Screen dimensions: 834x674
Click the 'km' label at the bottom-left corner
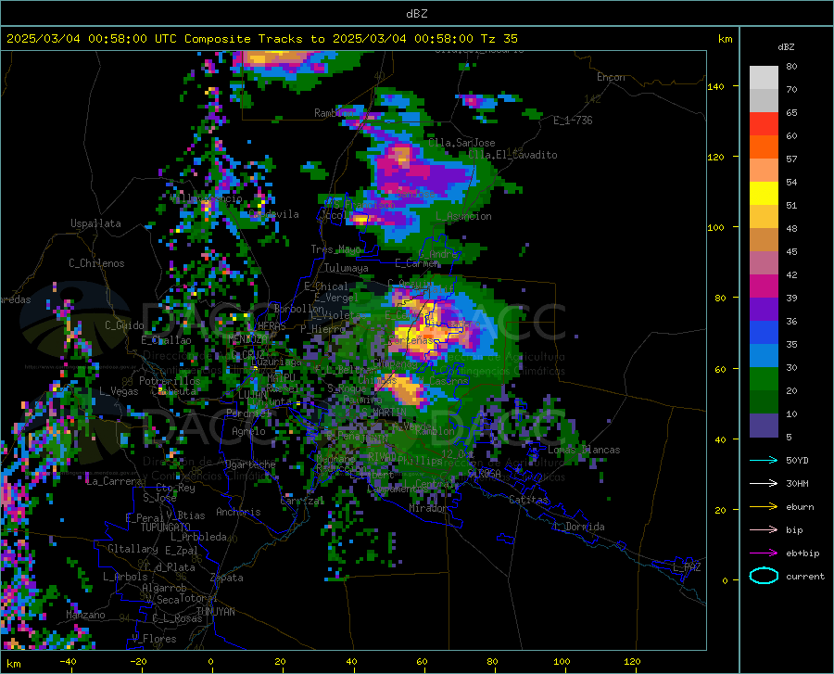tap(14, 664)
